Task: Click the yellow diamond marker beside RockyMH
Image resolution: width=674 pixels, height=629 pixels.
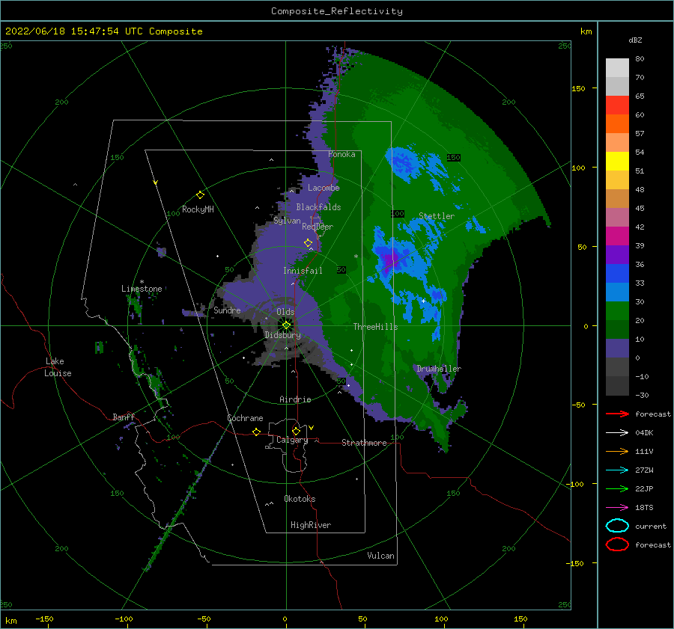Action: point(200,195)
